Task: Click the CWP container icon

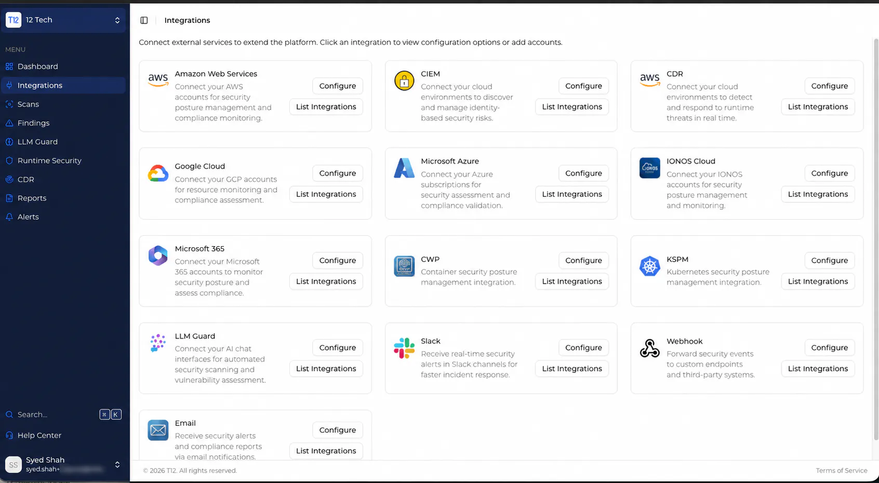Action: (x=404, y=266)
